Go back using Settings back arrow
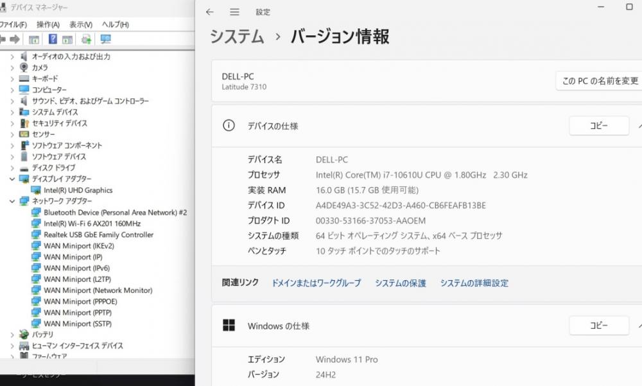 point(210,12)
